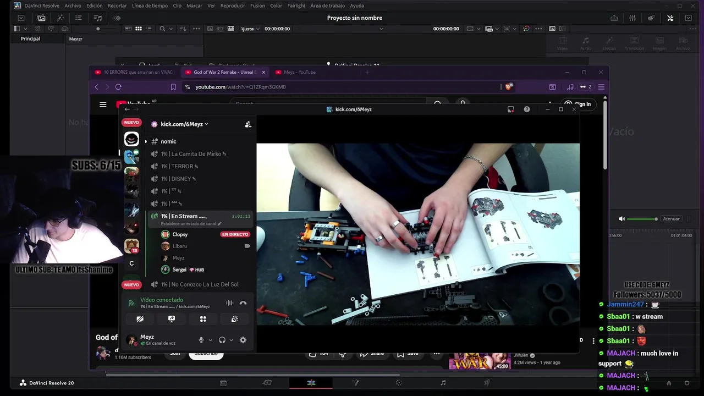
Task: Toggle single viewer mode icon
Action: (552, 29)
